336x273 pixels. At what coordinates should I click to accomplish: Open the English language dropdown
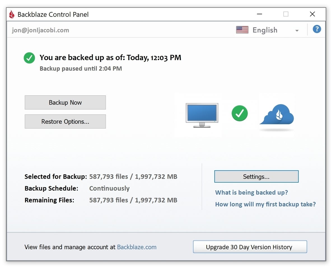[268, 30]
